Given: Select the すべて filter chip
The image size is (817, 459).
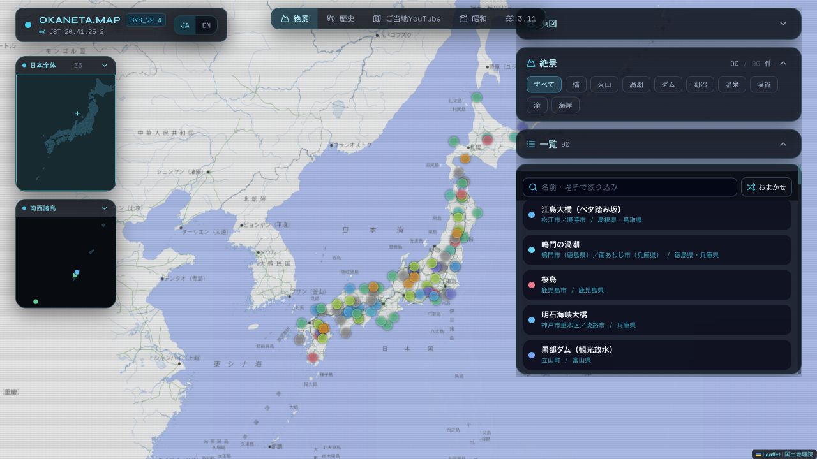Looking at the screenshot, I should 544,84.
